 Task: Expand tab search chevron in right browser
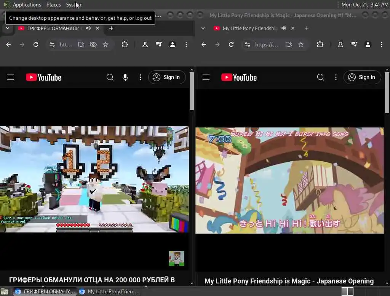203,28
